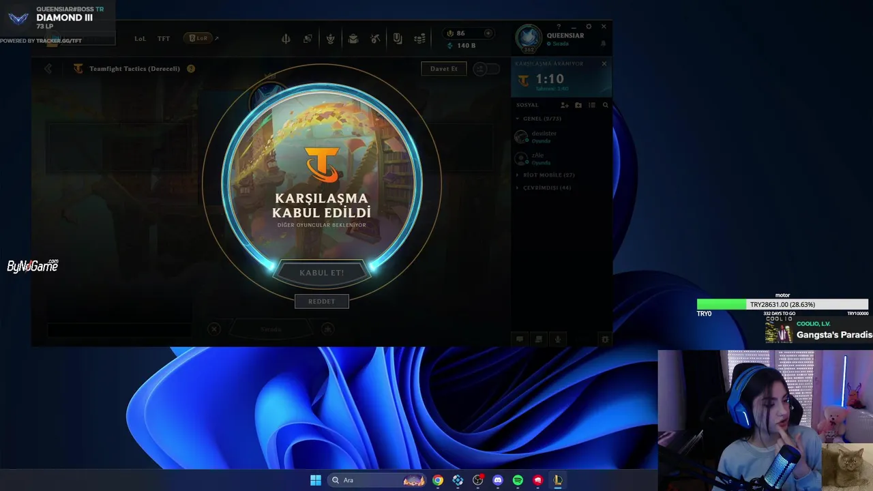Screen dimensions: 873x491
Task: Click the add folder icon in social
Action: click(x=578, y=105)
